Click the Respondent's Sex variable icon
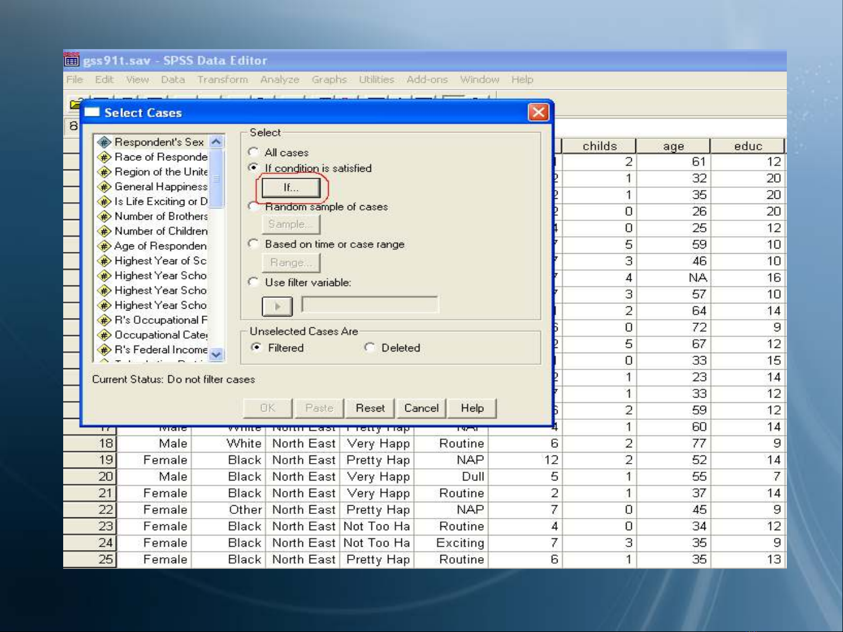 104,142
